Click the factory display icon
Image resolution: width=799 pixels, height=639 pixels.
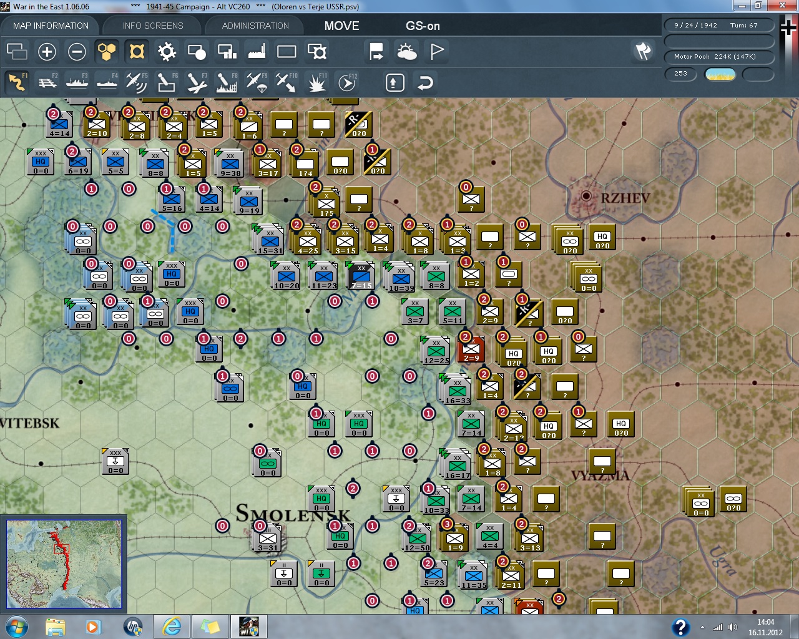coord(257,52)
